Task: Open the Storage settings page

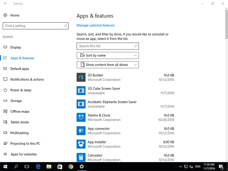Action: (16, 101)
